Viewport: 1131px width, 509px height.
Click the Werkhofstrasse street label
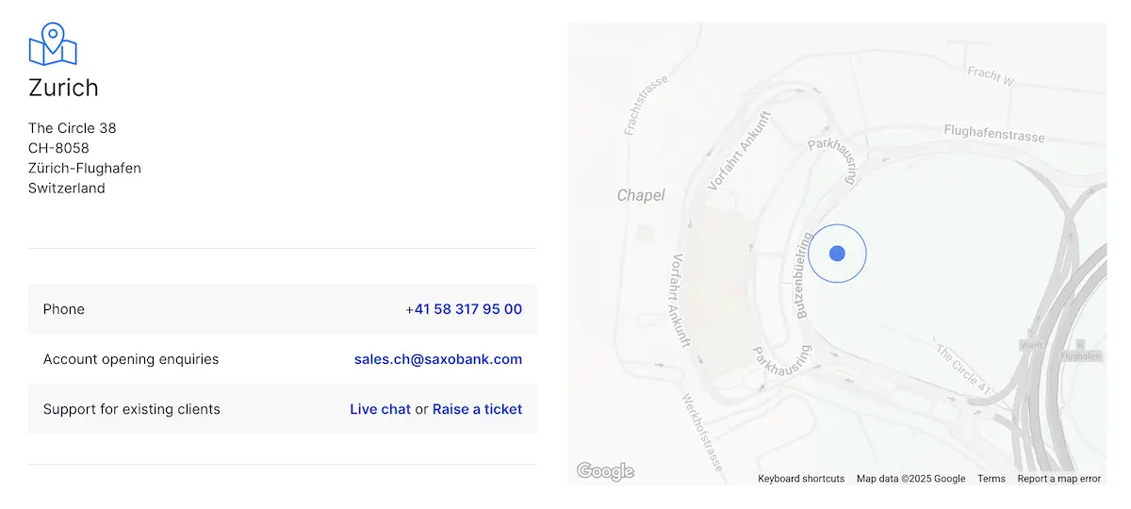point(702,432)
